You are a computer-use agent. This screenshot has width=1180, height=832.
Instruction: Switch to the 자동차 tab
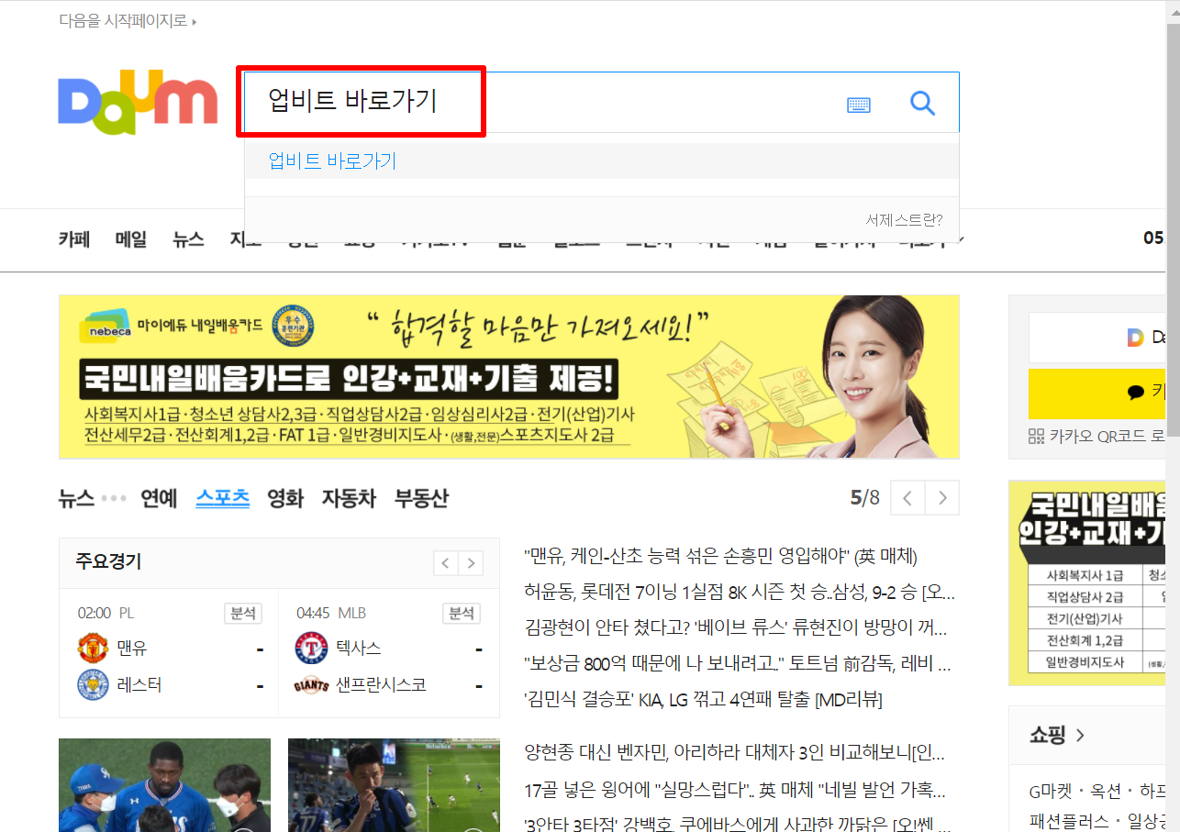[349, 498]
